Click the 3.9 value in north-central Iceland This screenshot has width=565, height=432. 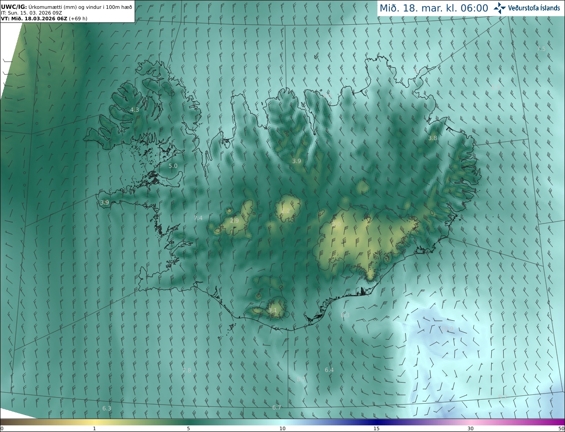click(x=297, y=161)
